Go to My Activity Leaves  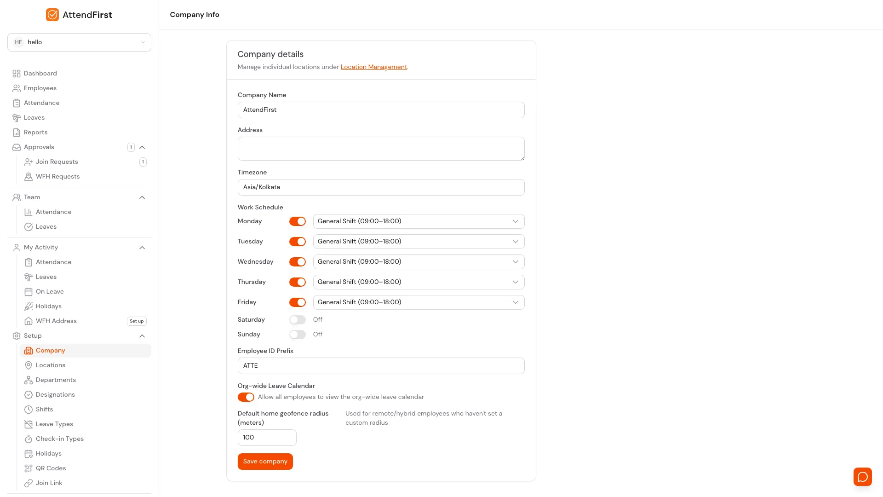[85, 277]
